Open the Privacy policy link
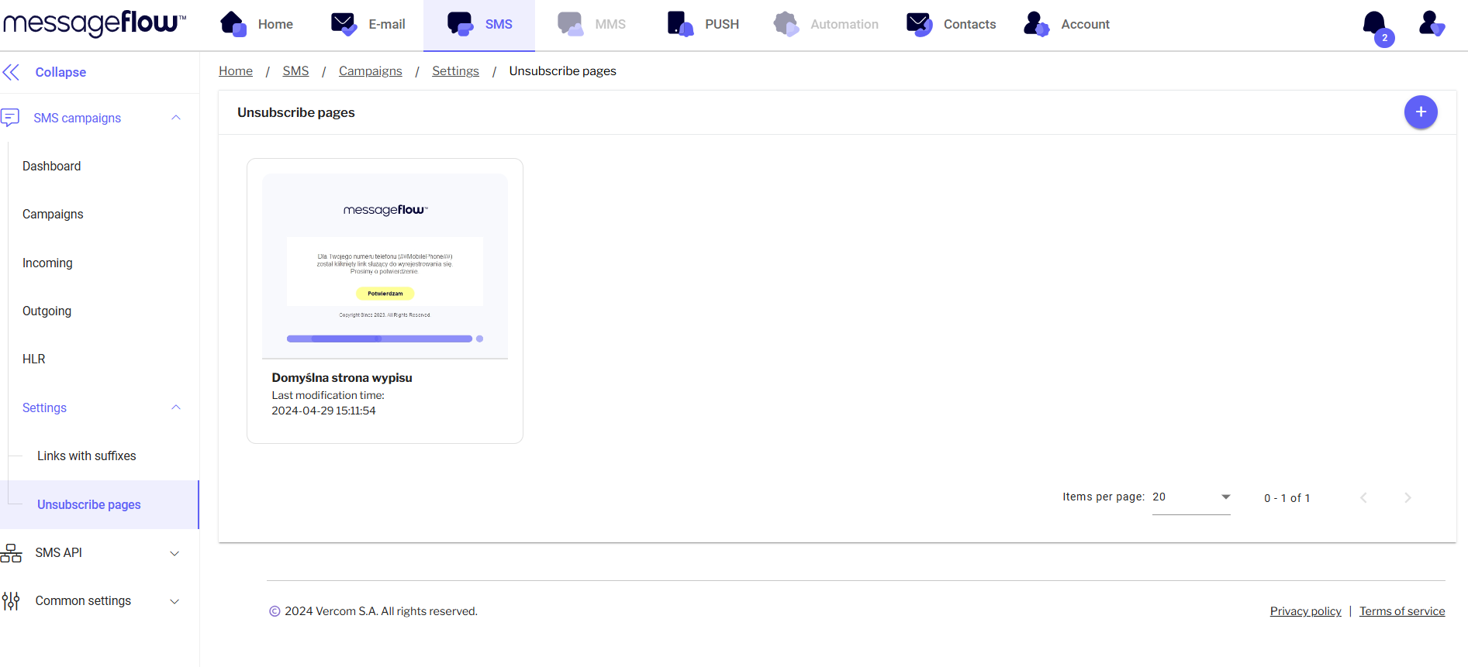 coord(1305,611)
